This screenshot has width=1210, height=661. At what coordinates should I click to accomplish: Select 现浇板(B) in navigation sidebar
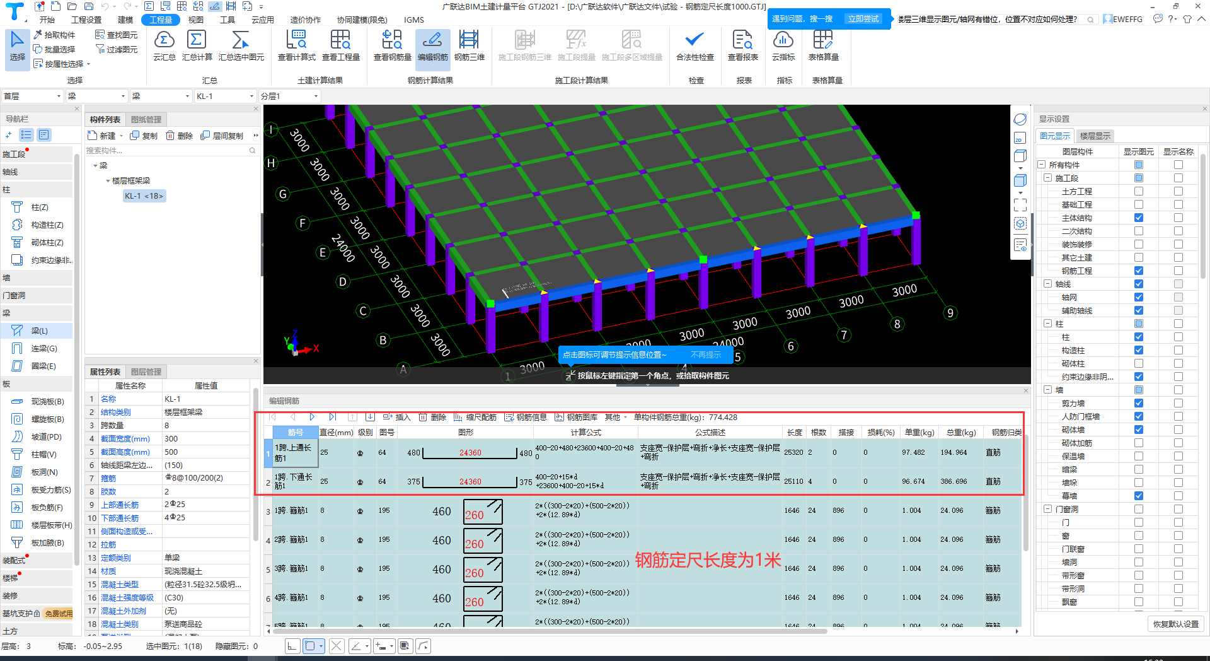pyautogui.click(x=37, y=401)
